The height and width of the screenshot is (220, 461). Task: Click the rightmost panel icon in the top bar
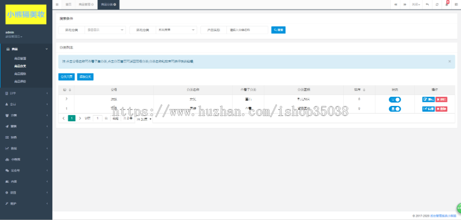pyautogui.click(x=456, y=5)
